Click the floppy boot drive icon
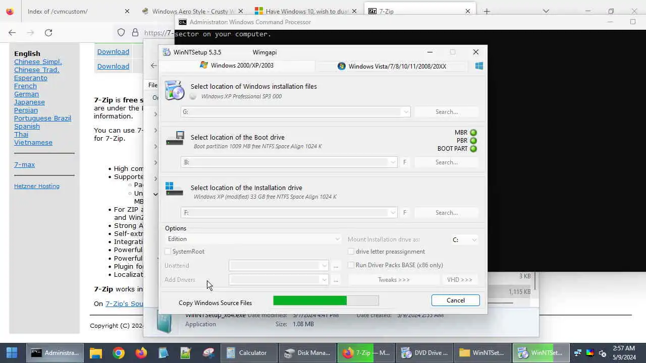This screenshot has height=363, width=646. [175, 138]
